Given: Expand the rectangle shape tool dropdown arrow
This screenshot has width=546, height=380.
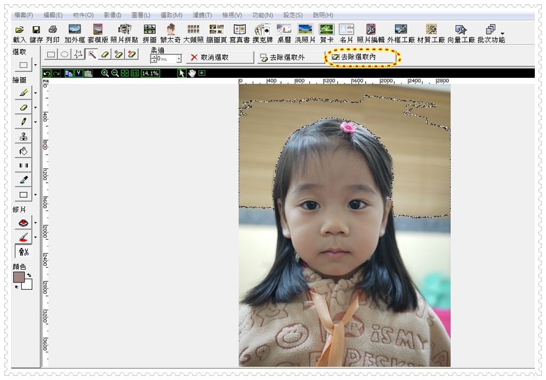Looking at the screenshot, I should point(35,195).
